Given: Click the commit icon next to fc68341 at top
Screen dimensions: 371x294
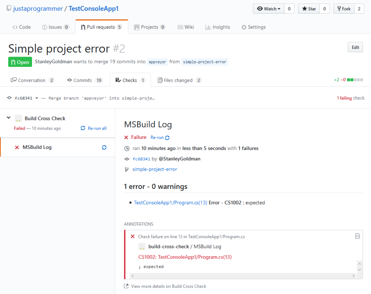Looking at the screenshot, I should coord(9,98).
